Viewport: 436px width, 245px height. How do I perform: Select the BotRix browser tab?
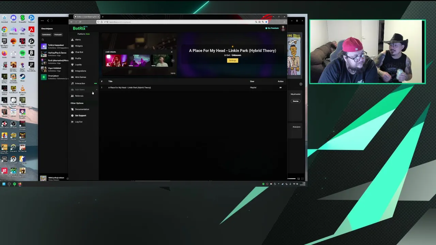pyautogui.click(x=87, y=17)
